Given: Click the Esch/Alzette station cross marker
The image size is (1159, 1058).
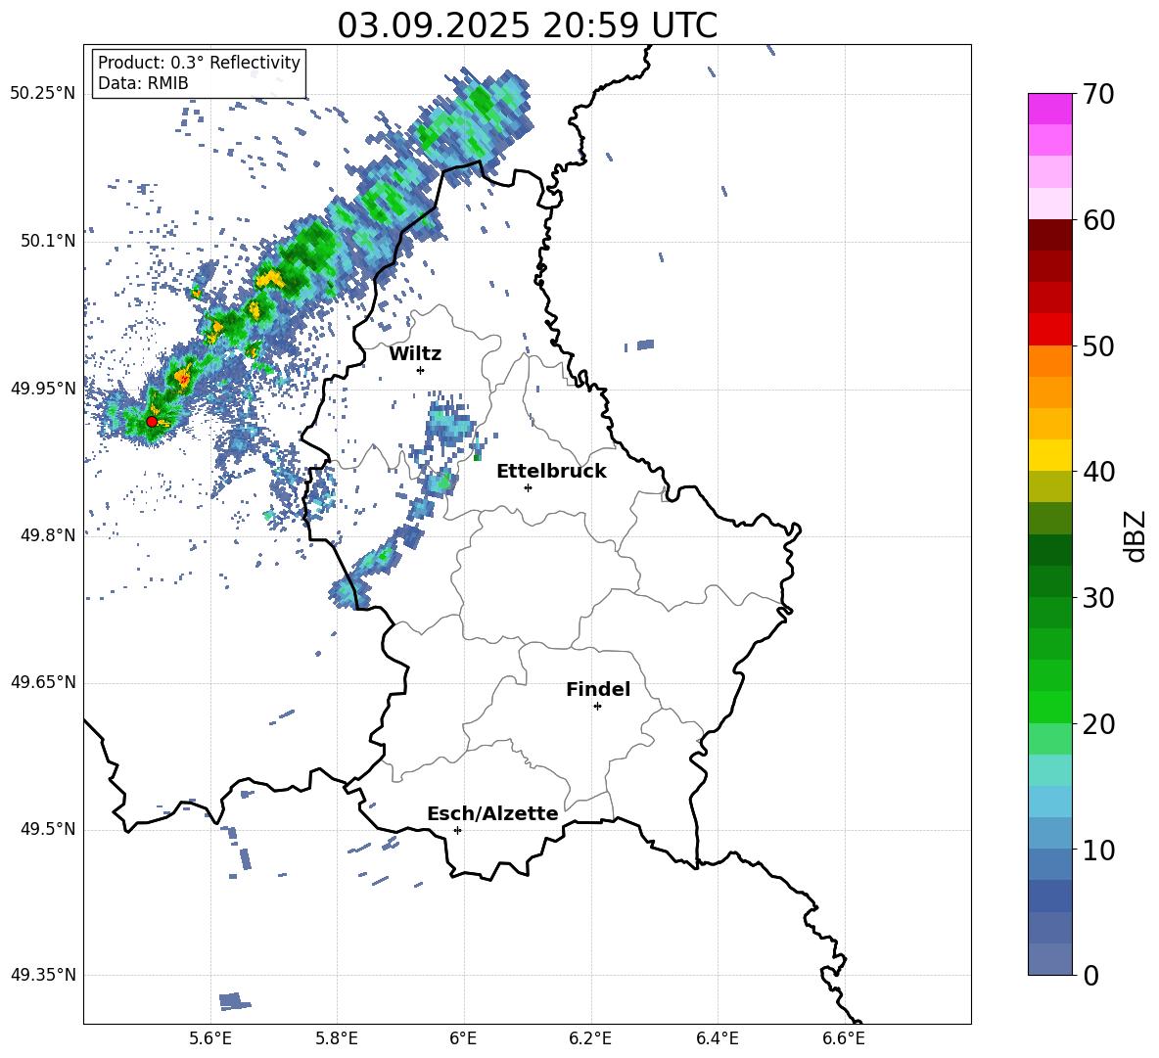Looking at the screenshot, I should click(457, 830).
